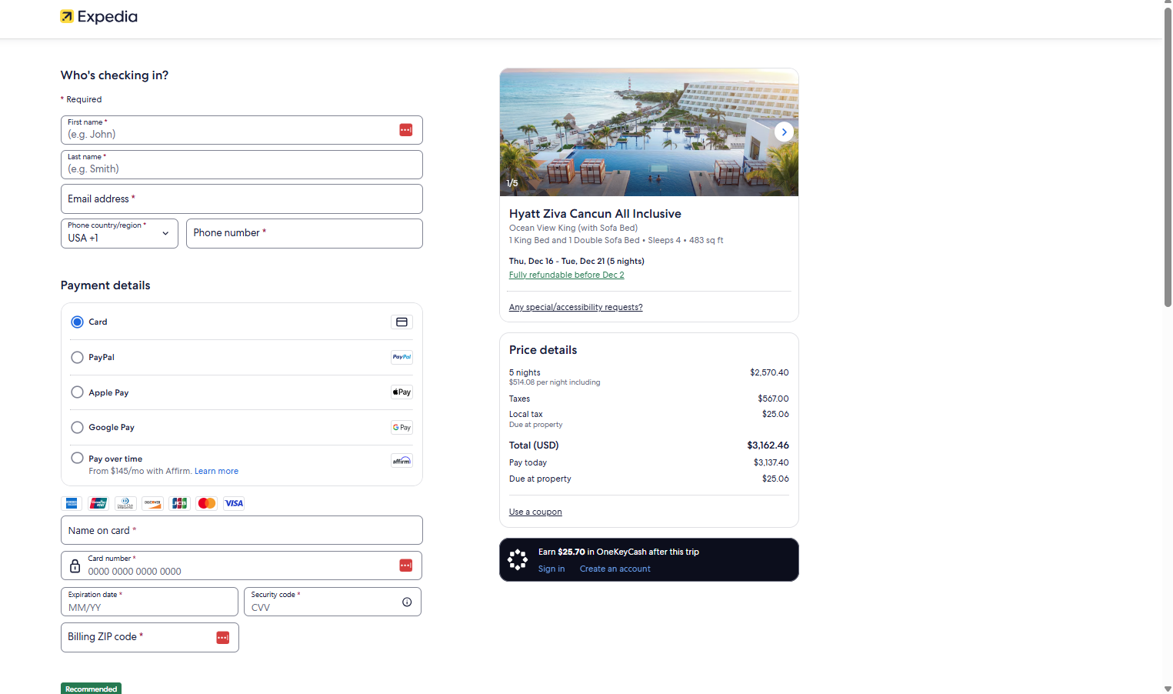The image size is (1173, 694).
Task: Open password manager icon in Card number field
Action: pos(405,566)
